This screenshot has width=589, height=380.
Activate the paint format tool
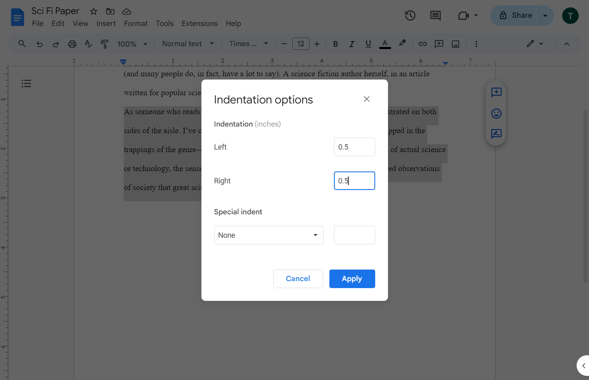104,44
